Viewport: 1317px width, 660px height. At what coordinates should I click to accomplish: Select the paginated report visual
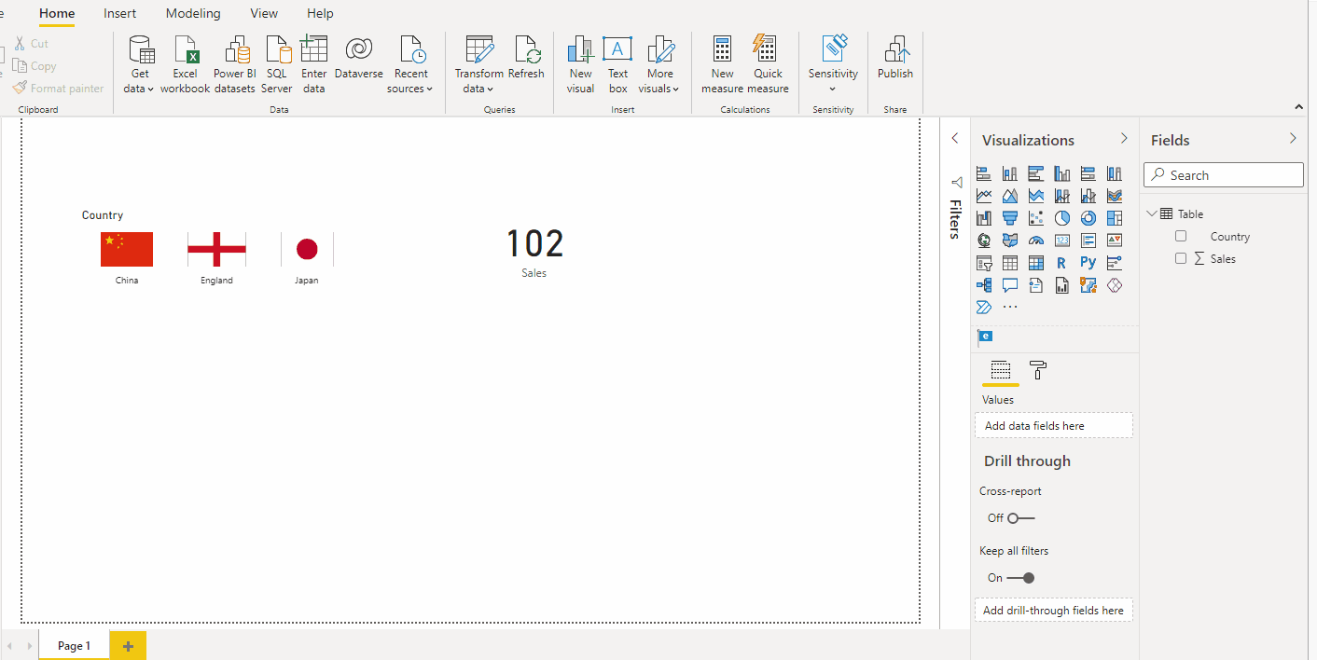[x=1062, y=285]
